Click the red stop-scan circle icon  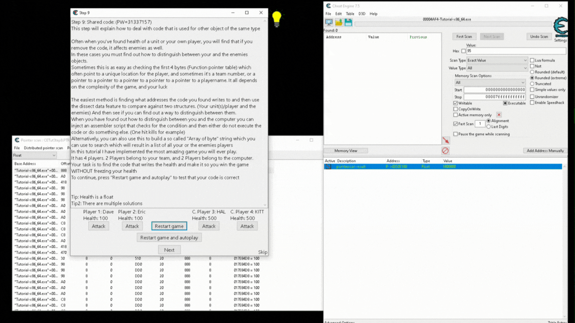click(446, 151)
